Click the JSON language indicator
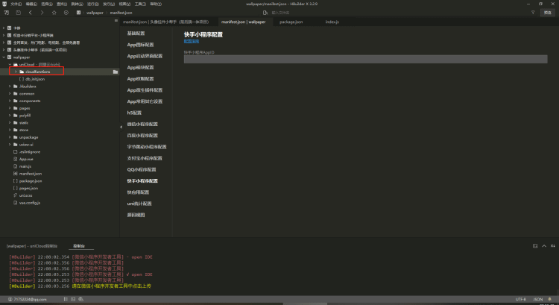The height and width of the screenshot is (305, 559). pos(538,299)
